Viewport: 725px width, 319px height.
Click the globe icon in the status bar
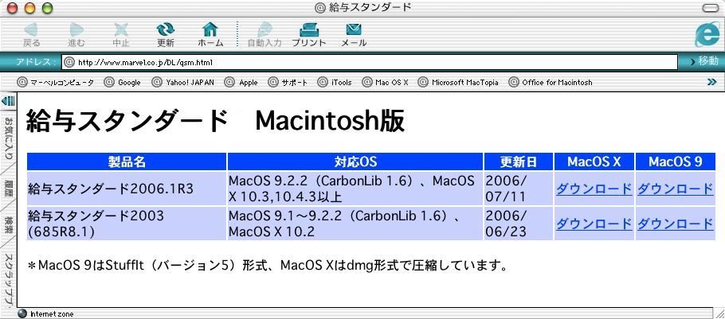22,314
